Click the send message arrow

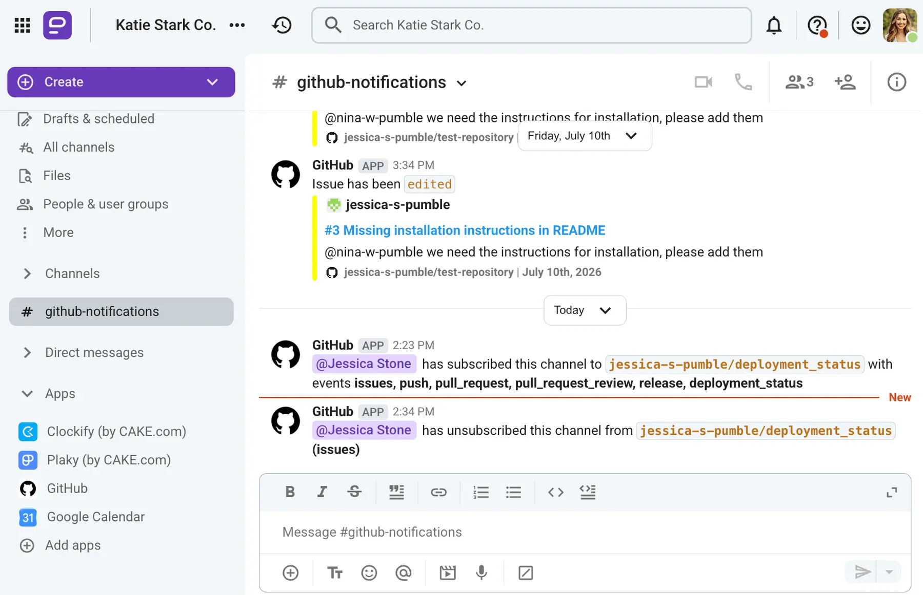[862, 572]
